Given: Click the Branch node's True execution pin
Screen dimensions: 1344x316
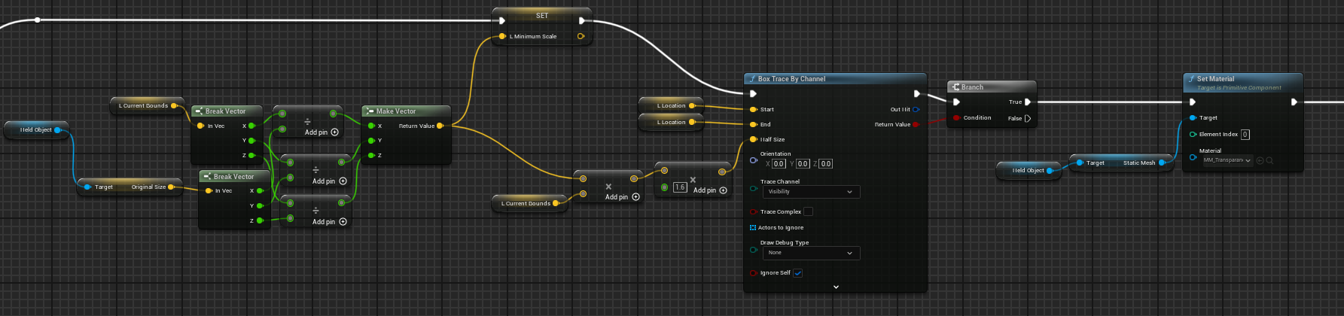Looking at the screenshot, I should [1027, 102].
